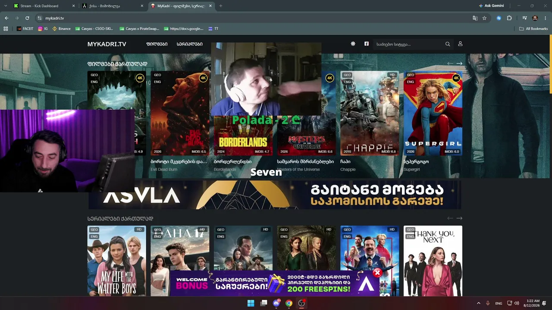The width and height of the screenshot is (552, 310).
Task: Show next movies with the right arrow
Action: click(x=459, y=63)
